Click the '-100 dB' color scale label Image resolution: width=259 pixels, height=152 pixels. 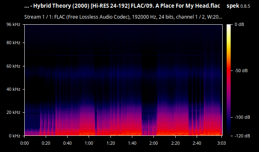242,117
